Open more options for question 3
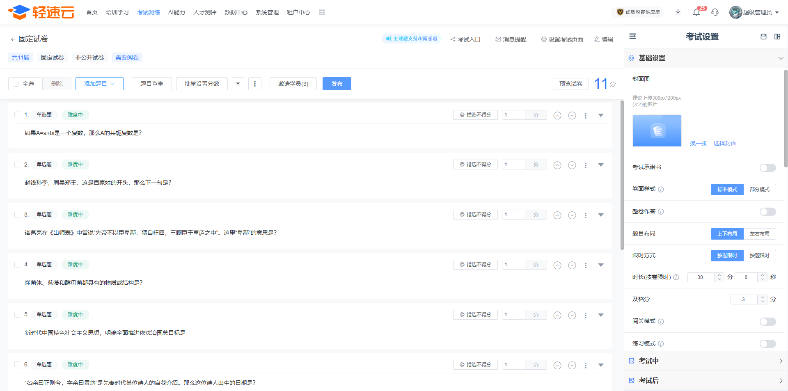The width and height of the screenshot is (788, 391). pyautogui.click(x=586, y=215)
